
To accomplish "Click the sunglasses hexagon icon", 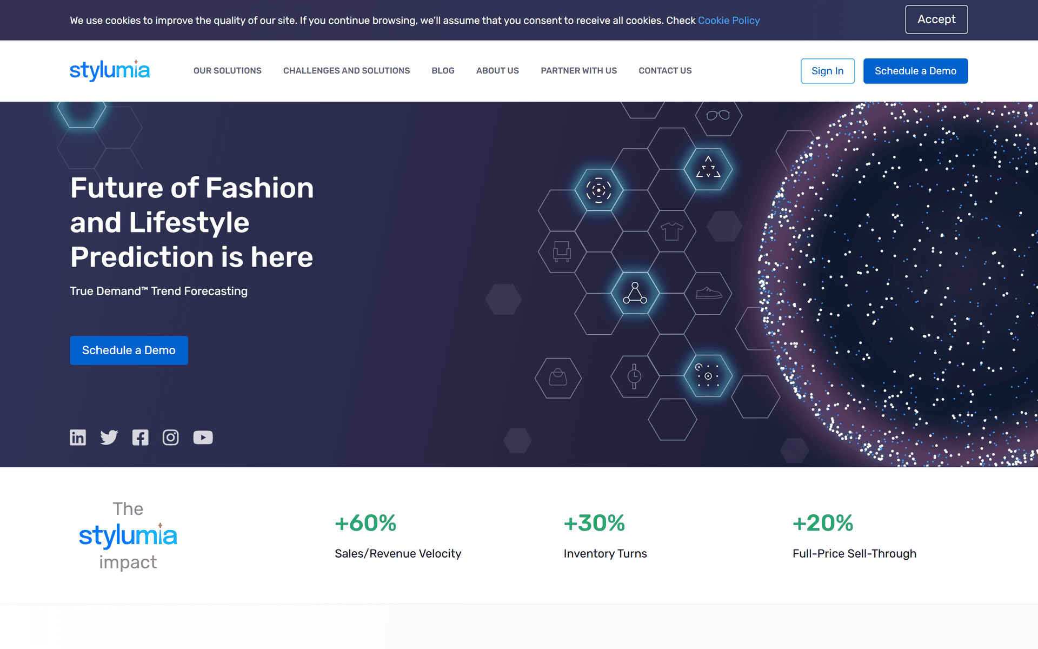I will (x=718, y=115).
